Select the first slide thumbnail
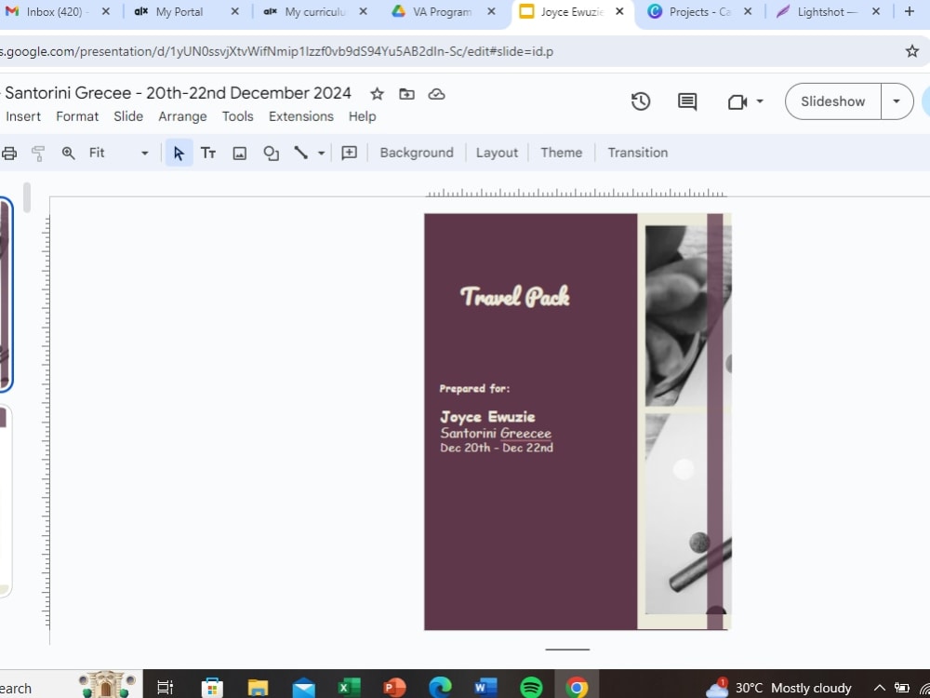930x698 pixels. click(x=6, y=295)
